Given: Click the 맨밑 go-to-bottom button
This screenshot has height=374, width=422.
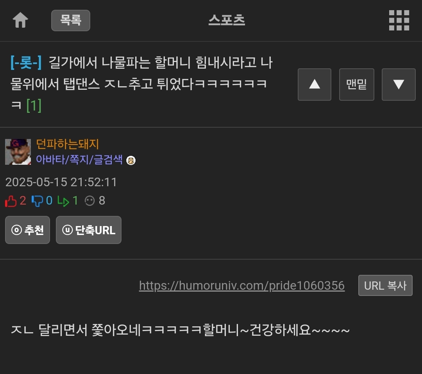Looking at the screenshot, I should pos(357,84).
